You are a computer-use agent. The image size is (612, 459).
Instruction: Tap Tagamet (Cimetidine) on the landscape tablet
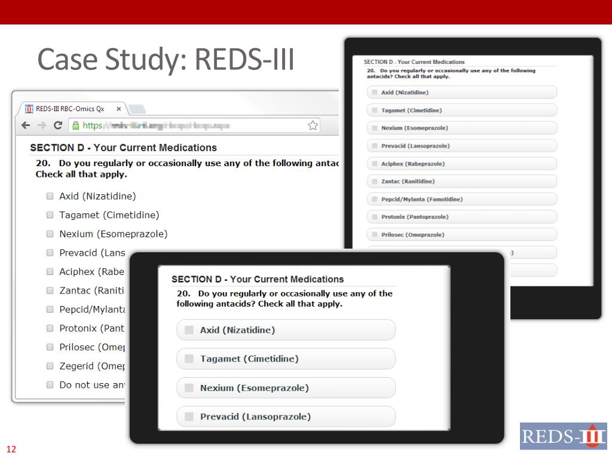pos(286,359)
